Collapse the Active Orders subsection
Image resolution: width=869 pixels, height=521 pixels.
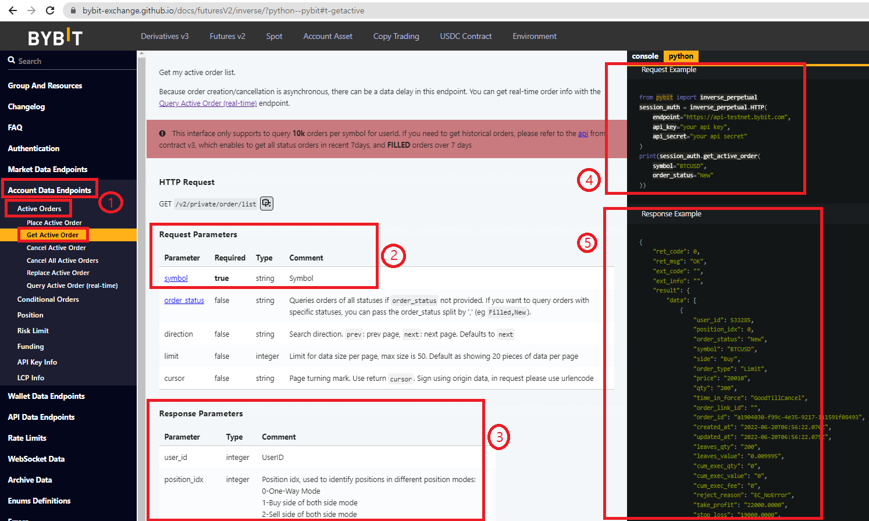(39, 208)
